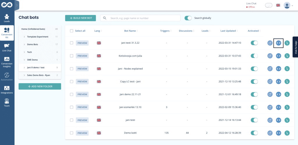The width and height of the screenshot is (298, 145).
Task: Click the edit icon for Kotisiivooja.com Julia bot
Action: coord(270,56)
